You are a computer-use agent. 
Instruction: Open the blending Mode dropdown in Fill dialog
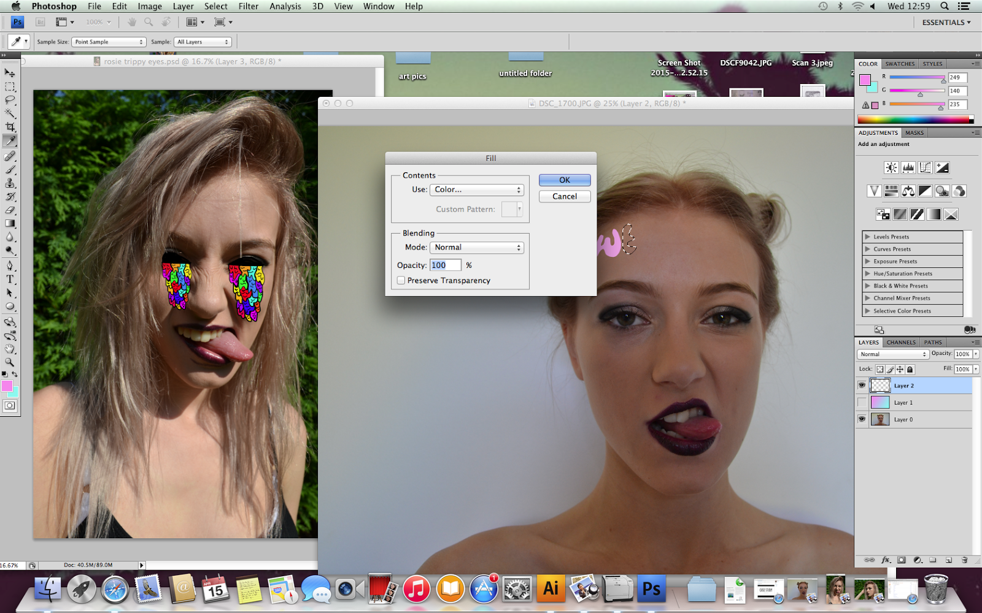click(x=477, y=248)
